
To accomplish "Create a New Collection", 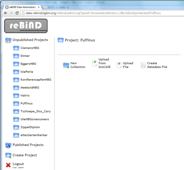I will [x=78, y=65].
